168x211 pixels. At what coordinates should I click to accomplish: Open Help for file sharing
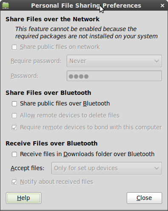click(x=23, y=198)
